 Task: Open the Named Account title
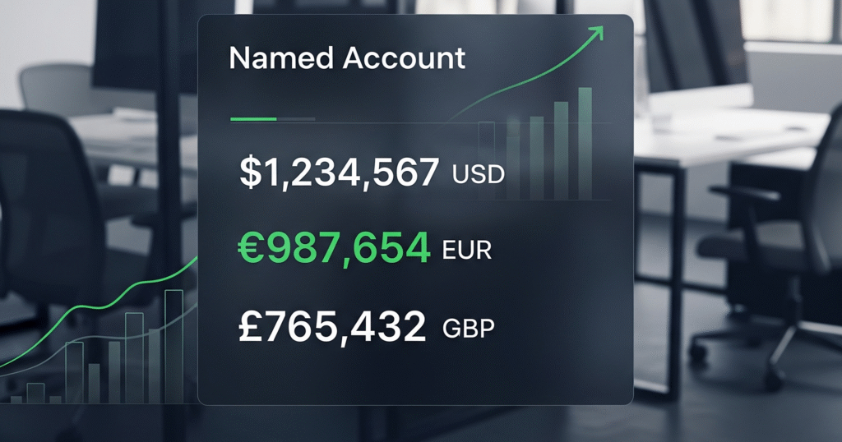pyautogui.click(x=346, y=58)
